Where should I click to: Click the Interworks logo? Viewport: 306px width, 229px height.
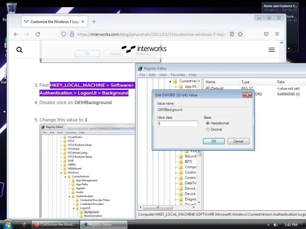click(144, 49)
